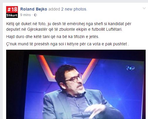Open the TV interview photo
The width and height of the screenshot is (148, 119).
pos(76,84)
